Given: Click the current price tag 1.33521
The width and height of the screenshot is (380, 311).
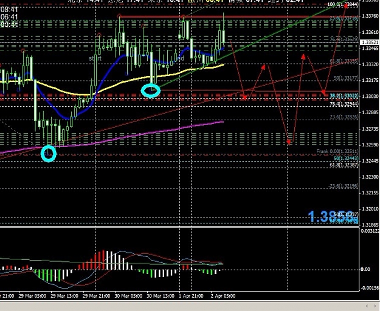Looking at the screenshot, I should click(370, 43).
